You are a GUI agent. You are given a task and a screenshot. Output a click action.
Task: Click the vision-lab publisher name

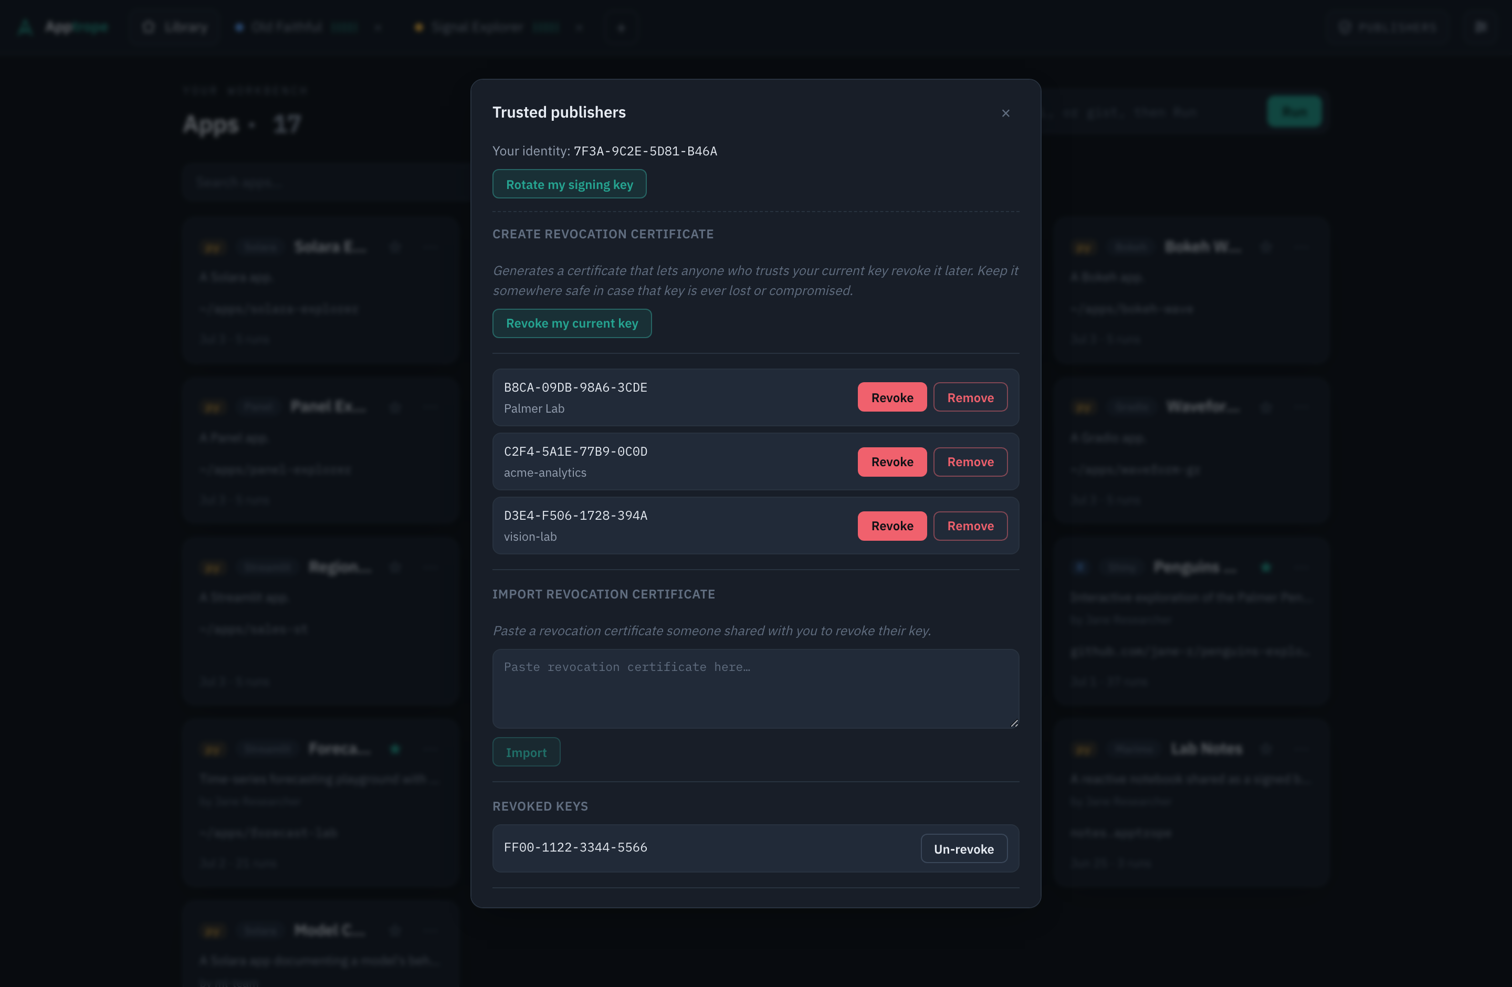click(x=530, y=537)
